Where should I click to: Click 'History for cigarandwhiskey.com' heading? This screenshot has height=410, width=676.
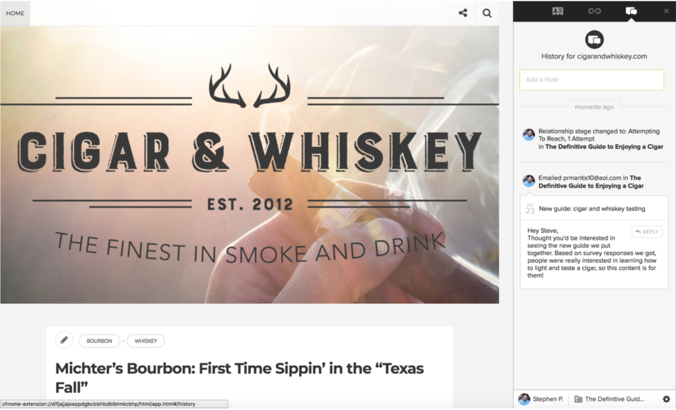click(x=594, y=57)
